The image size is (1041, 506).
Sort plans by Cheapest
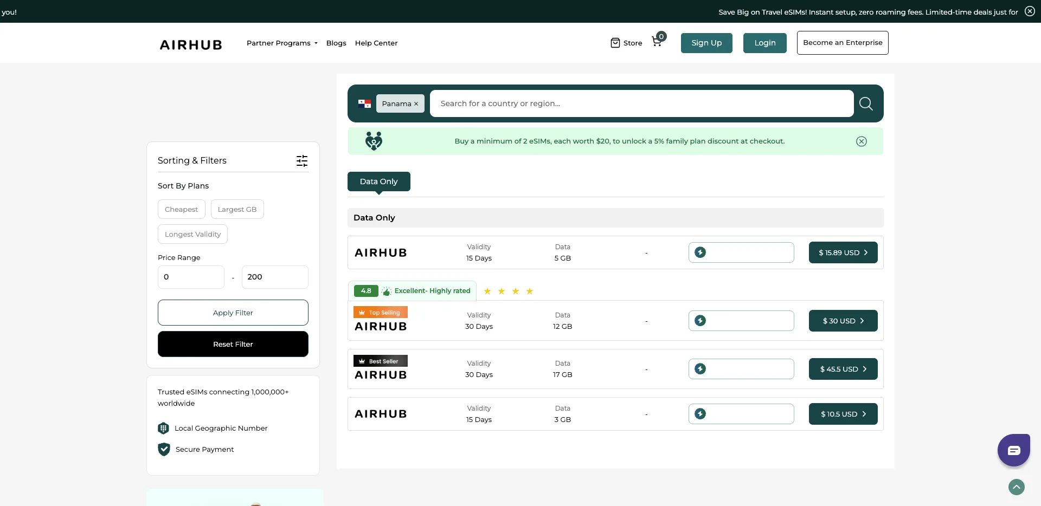[182, 209]
